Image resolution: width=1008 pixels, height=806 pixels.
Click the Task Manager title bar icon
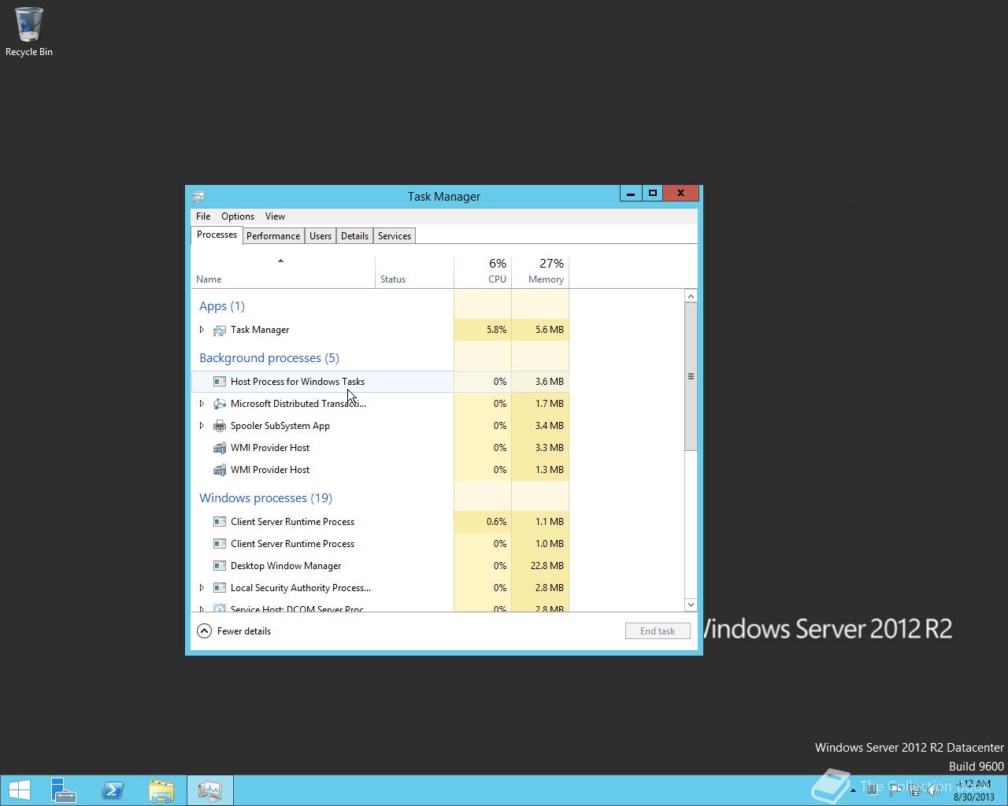[x=198, y=196]
